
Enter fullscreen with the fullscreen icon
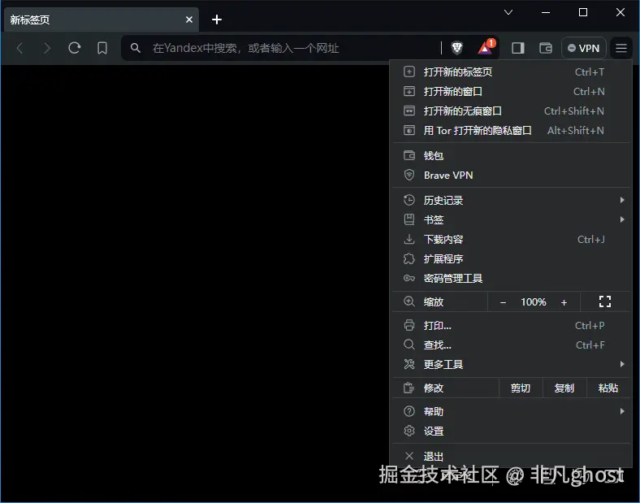point(605,301)
